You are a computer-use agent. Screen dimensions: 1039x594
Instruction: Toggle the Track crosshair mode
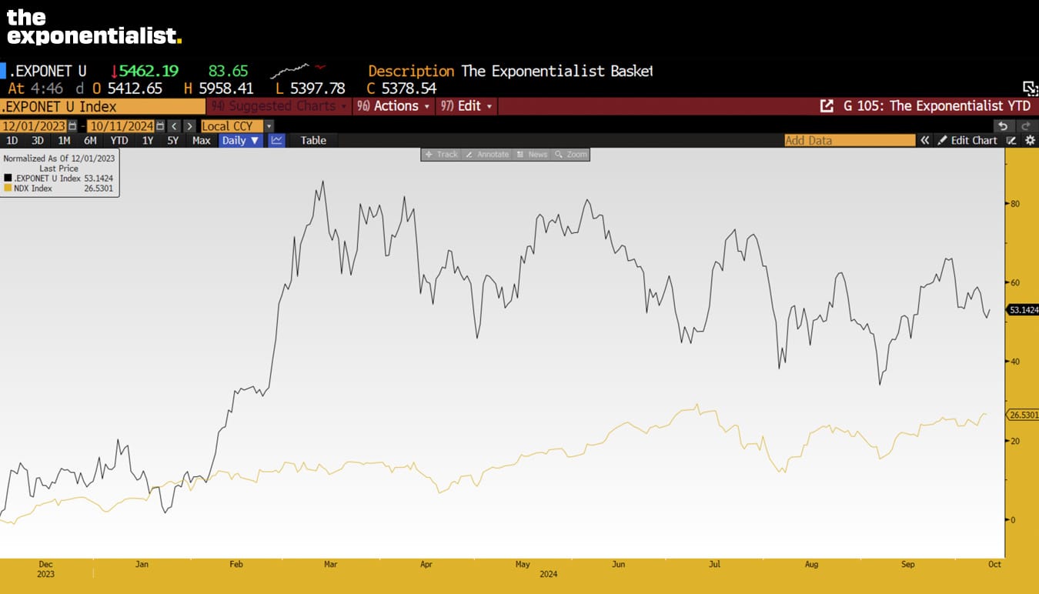tap(441, 155)
